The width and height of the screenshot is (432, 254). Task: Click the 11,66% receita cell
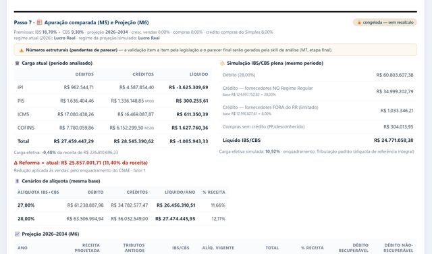coord(218,205)
